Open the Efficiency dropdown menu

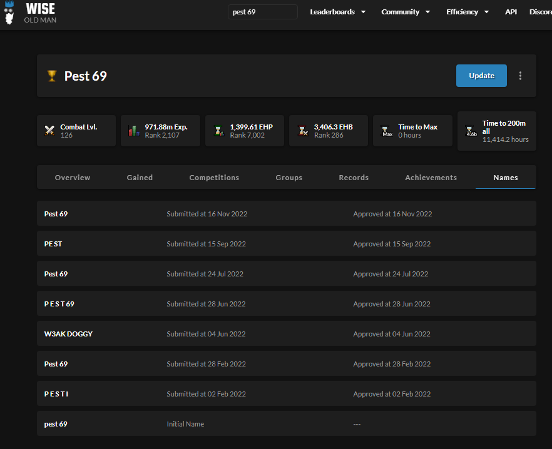468,12
